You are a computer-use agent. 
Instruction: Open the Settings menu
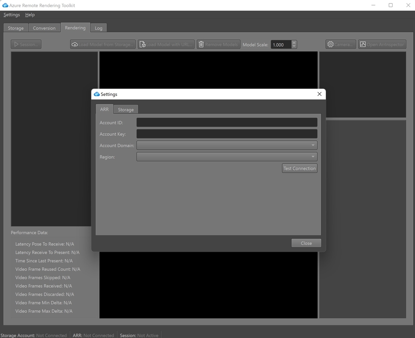pyautogui.click(x=12, y=15)
